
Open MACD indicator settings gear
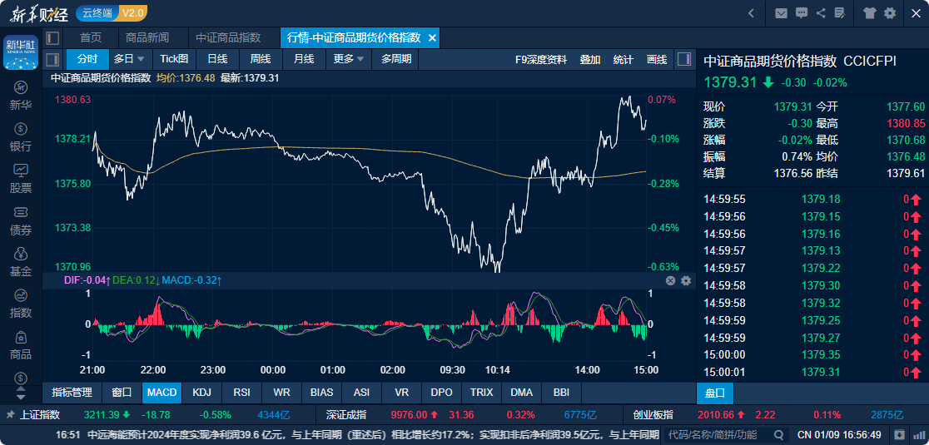[x=686, y=281]
